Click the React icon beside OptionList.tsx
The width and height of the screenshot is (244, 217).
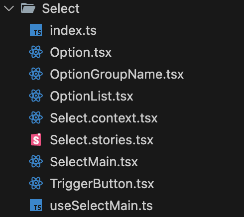click(x=36, y=96)
